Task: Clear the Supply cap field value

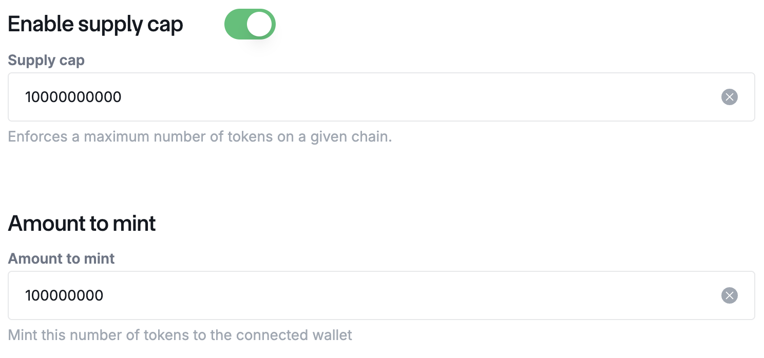Action: tap(729, 97)
